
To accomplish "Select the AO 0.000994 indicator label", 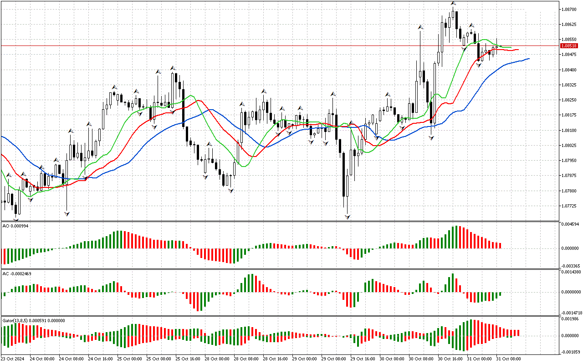I will point(15,226).
